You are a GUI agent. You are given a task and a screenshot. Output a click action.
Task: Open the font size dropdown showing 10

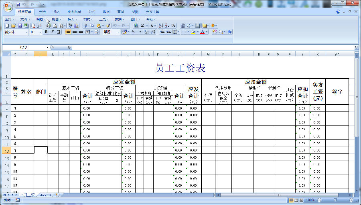tap(40, 32)
